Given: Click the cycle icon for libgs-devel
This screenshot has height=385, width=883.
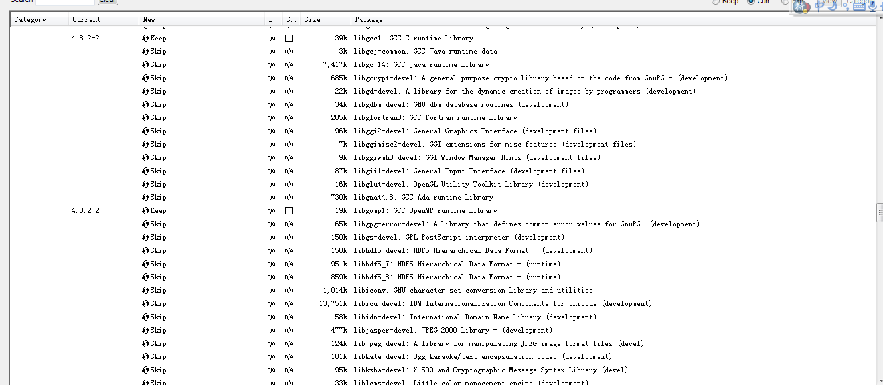Looking at the screenshot, I should pyautogui.click(x=146, y=238).
